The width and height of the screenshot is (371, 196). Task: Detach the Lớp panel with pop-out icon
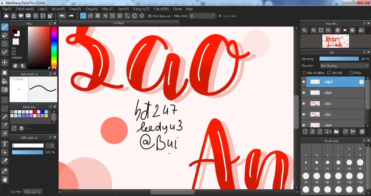pos(364,52)
